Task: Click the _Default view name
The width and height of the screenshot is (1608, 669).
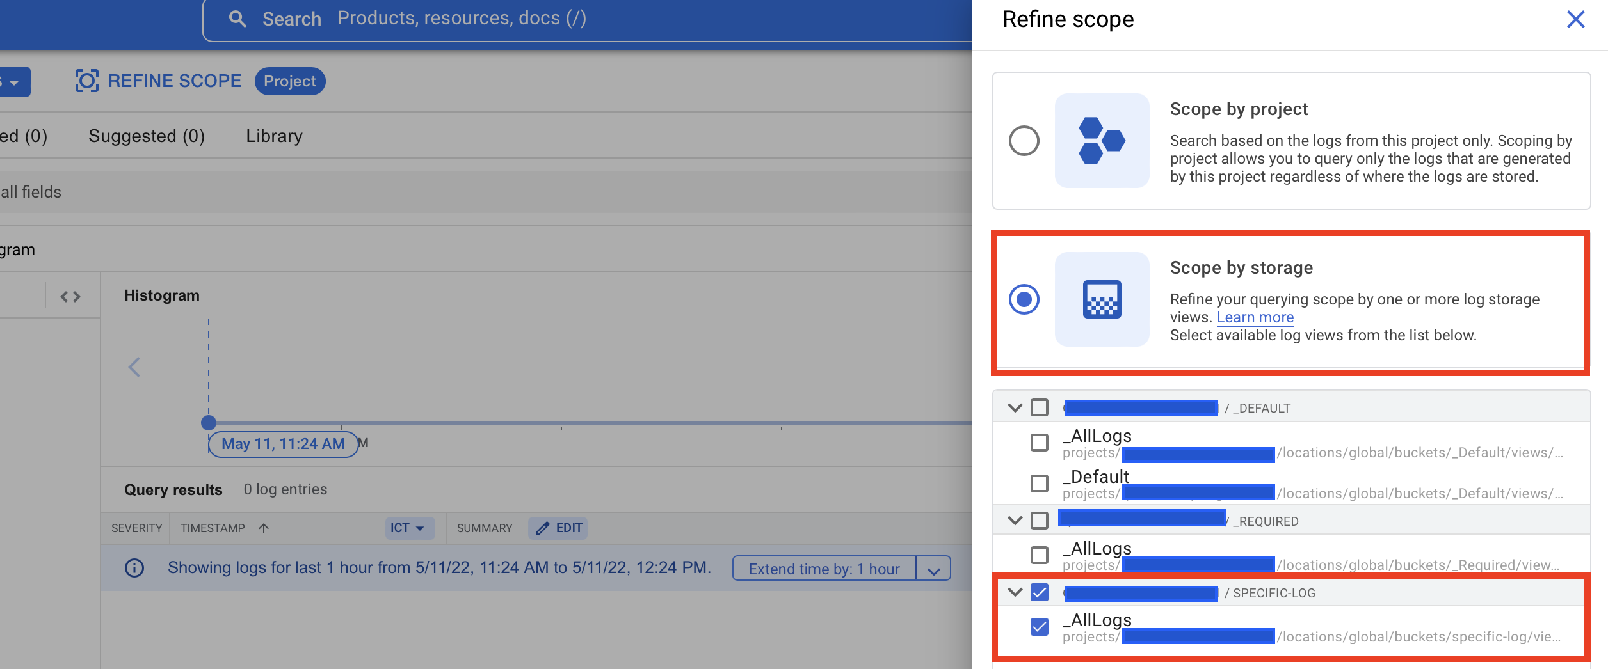Action: [1096, 477]
